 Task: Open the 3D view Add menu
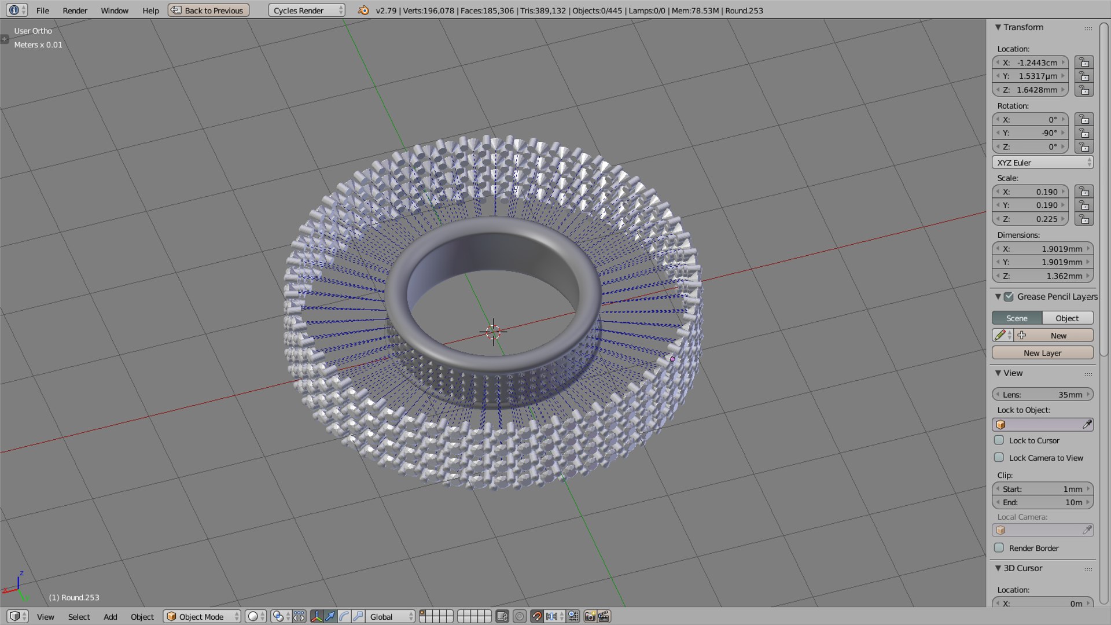pos(110,617)
